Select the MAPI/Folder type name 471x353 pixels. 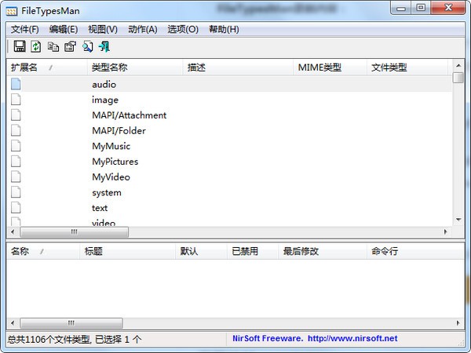[x=119, y=130]
